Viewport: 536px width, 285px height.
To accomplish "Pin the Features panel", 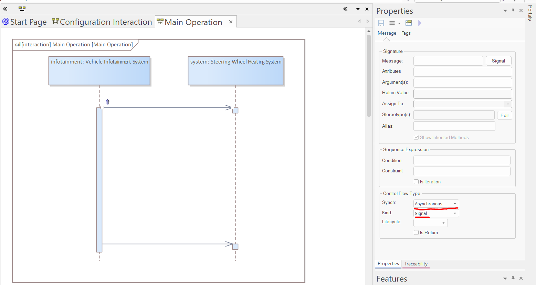I will pos(513,278).
